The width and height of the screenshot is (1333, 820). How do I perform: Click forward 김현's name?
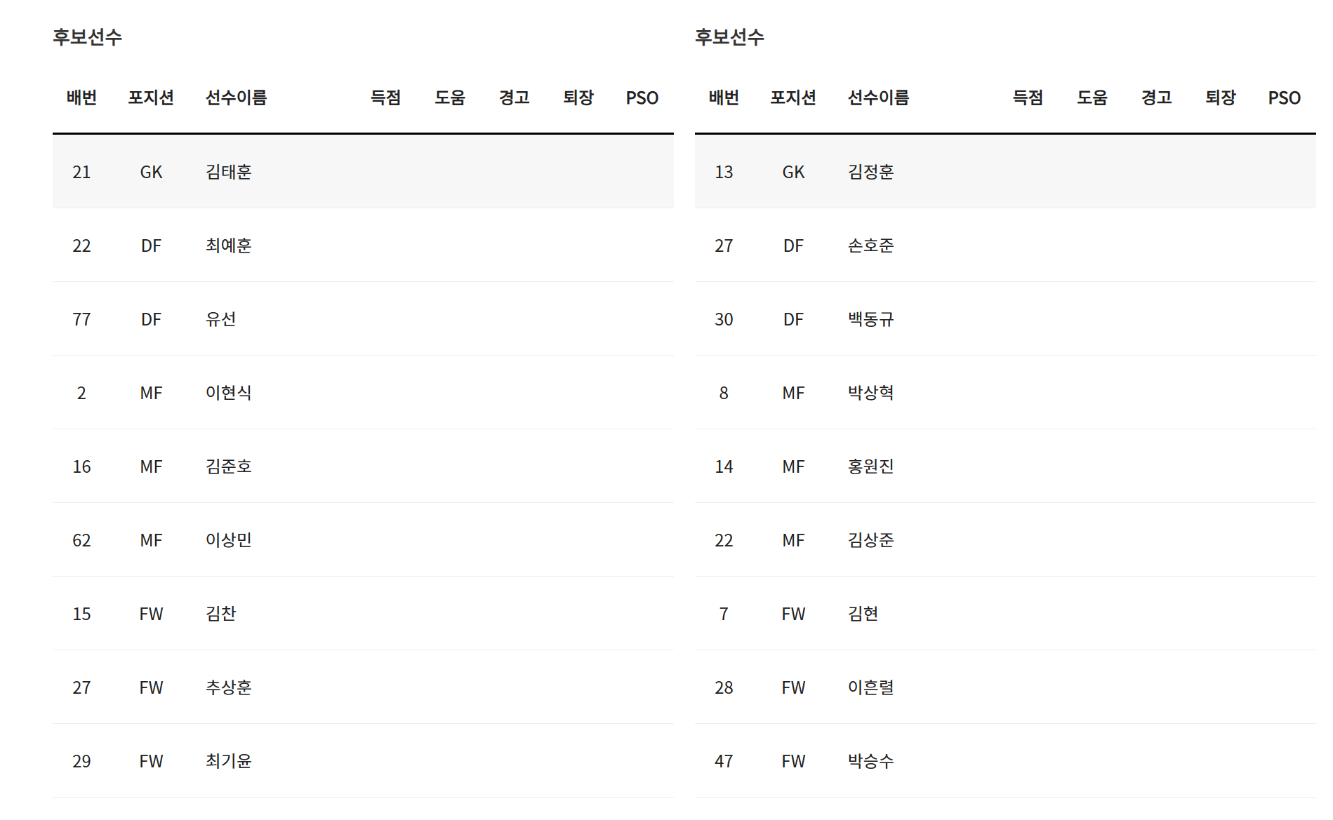coord(863,614)
